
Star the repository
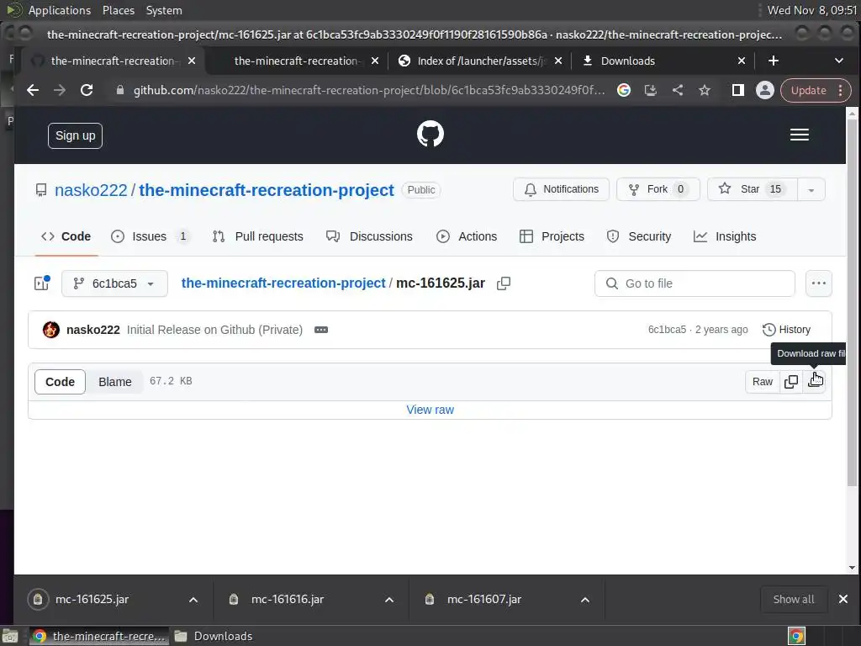pyautogui.click(x=753, y=189)
